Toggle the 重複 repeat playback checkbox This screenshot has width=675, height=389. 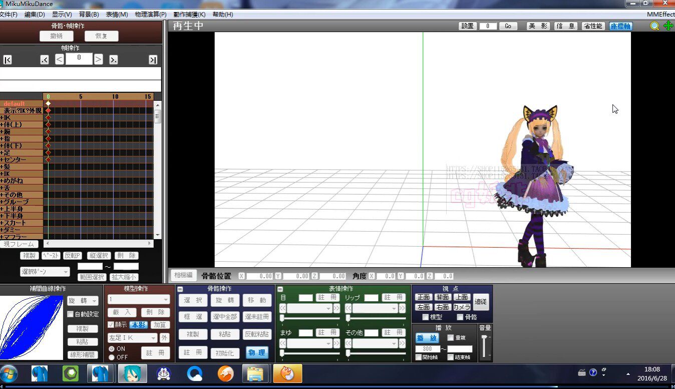[x=451, y=338]
